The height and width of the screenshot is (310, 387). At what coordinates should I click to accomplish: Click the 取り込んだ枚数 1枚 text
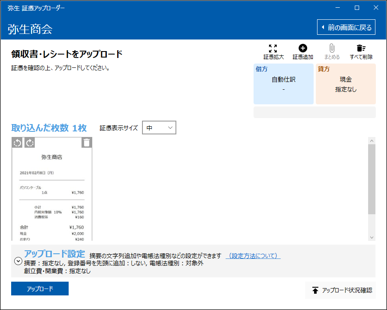[x=49, y=128]
